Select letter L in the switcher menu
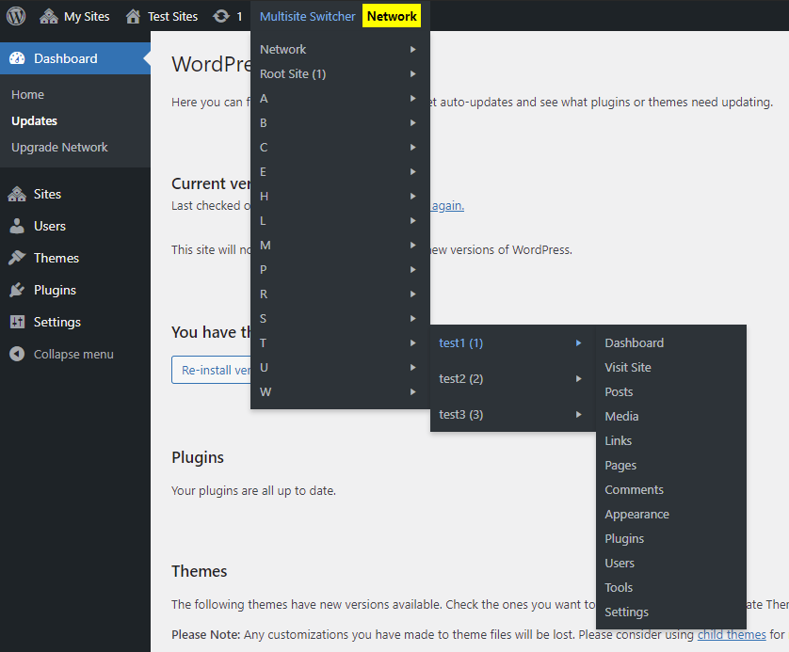Screen dimensions: 789x652 click(x=340, y=221)
